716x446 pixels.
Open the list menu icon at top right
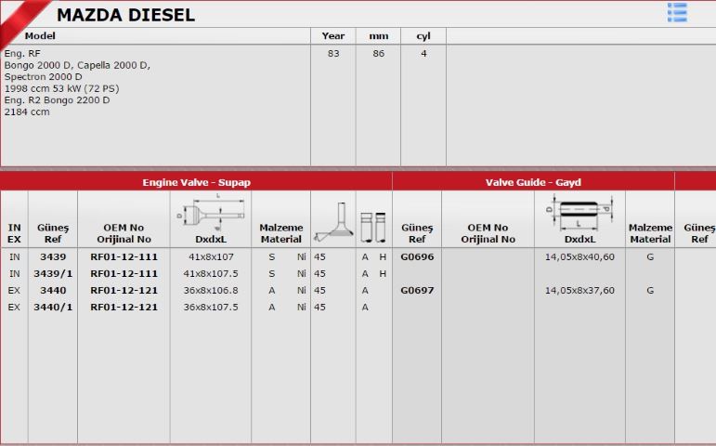point(677,12)
